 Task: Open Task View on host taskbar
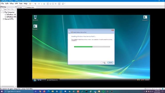pyautogui.click(x=36, y=91)
